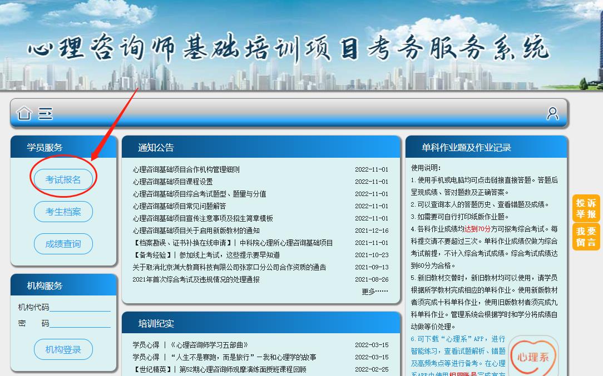Focus the 密码 input field
The image size is (603, 376).
tap(80, 323)
